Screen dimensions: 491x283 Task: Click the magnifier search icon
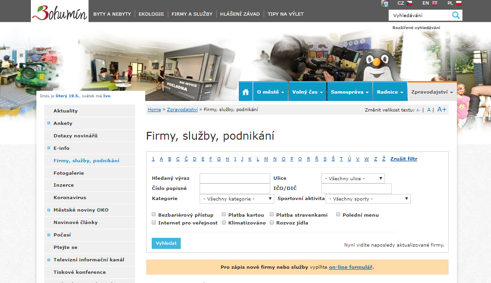coord(456,15)
